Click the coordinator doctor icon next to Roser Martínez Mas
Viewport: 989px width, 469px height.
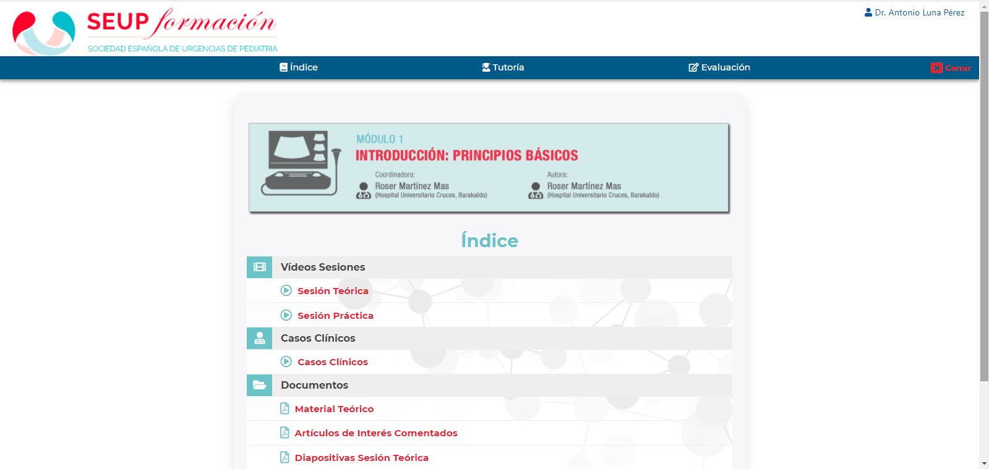pyautogui.click(x=364, y=190)
